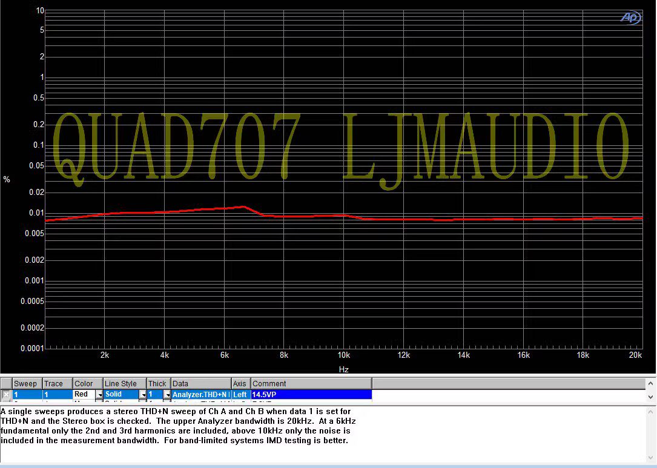
Task: Click the 10k frequency axis tick label
Action: pos(343,355)
